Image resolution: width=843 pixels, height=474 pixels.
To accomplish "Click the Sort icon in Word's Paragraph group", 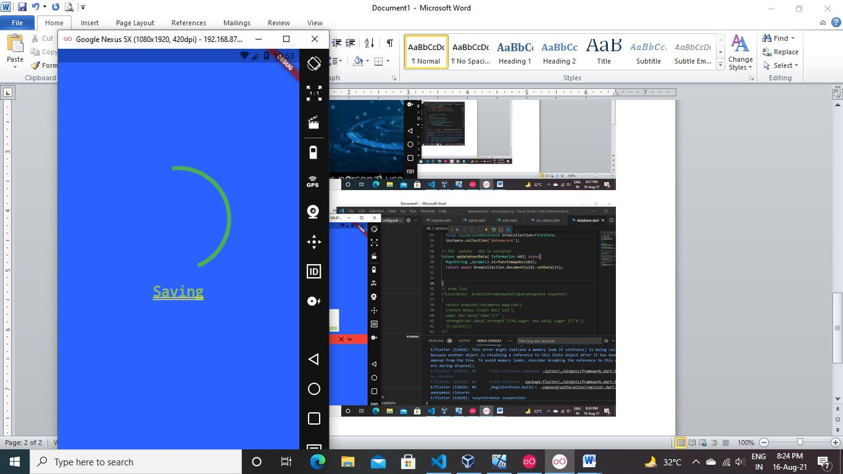I will 369,43.
